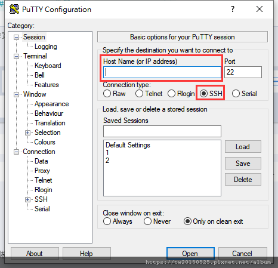Open the Selection settings category
The height and width of the screenshot is (268, 278).
point(47,133)
